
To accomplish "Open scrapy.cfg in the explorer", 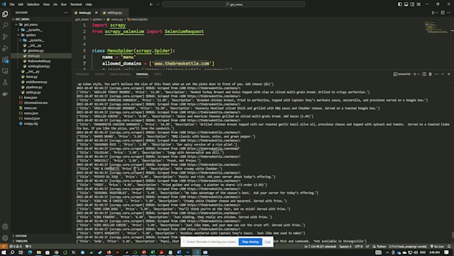I will pyautogui.click(x=31, y=124).
